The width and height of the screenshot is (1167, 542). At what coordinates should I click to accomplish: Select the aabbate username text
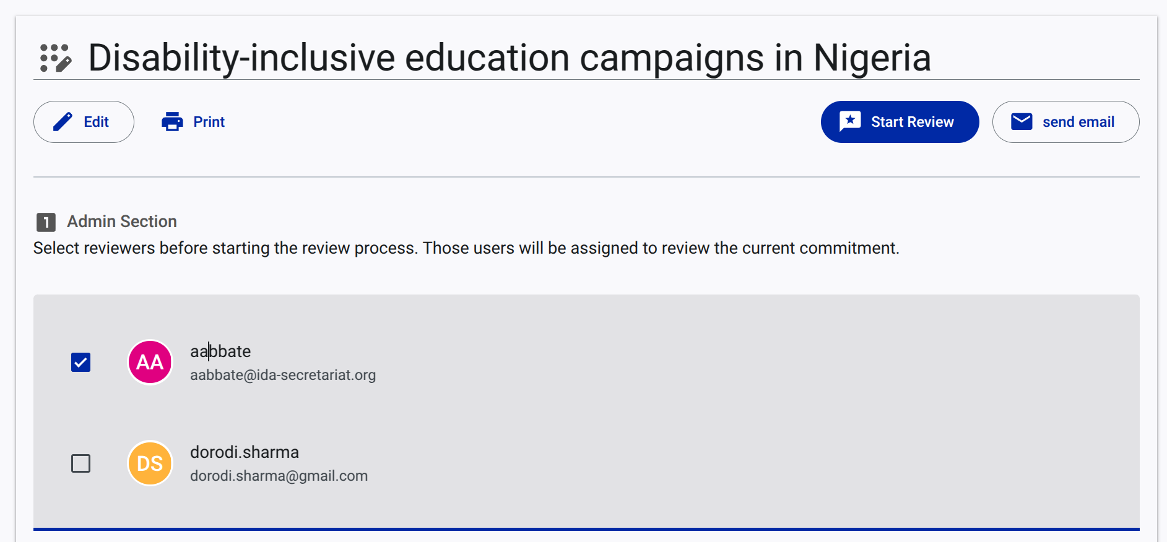(220, 351)
